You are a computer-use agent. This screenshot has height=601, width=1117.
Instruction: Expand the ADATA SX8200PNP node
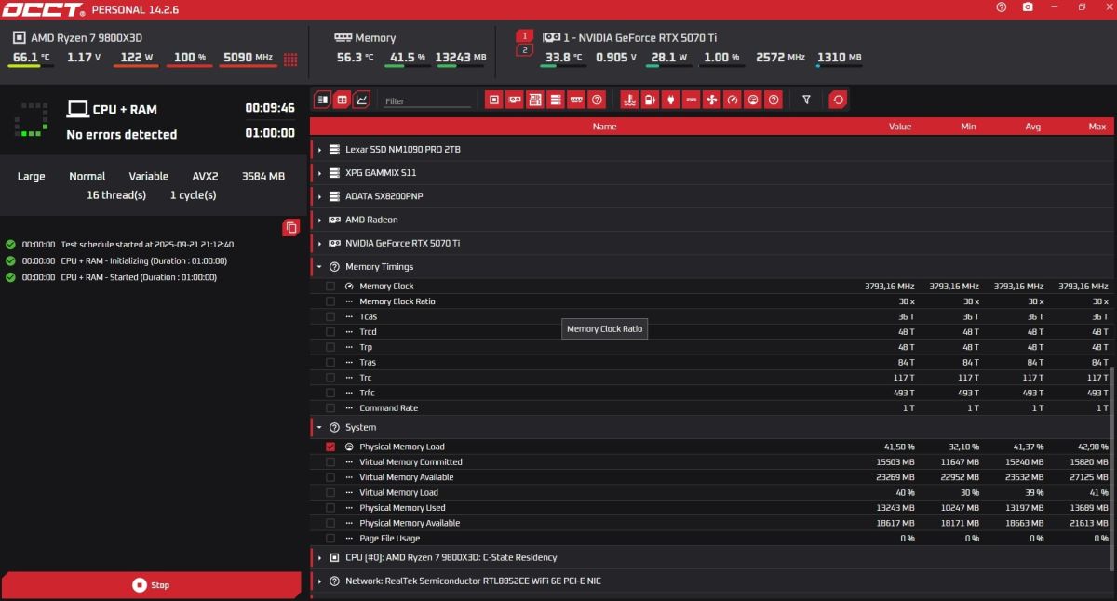point(319,196)
